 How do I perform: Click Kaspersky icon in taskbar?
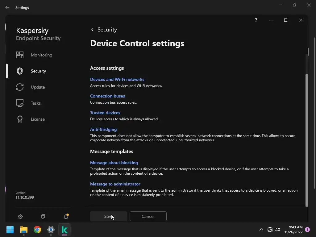pyautogui.click(x=64, y=230)
